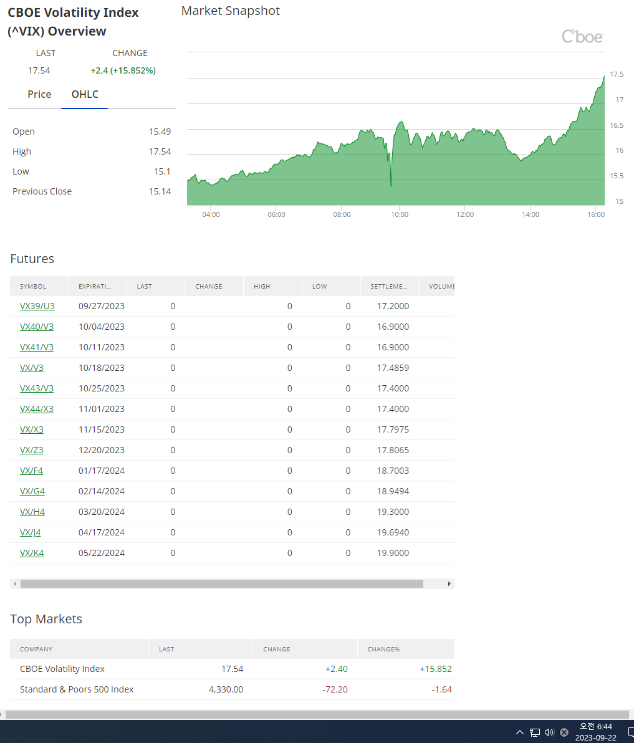
Task: Click the 09/27/2023 expiration date
Action: point(102,306)
